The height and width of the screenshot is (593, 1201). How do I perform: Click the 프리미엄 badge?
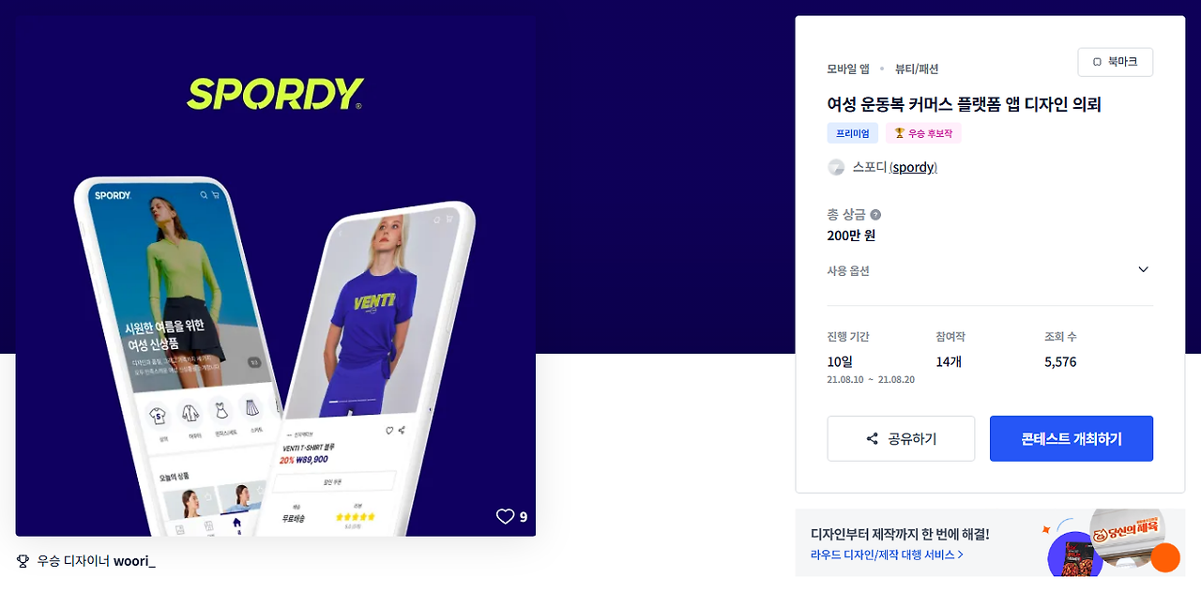tap(853, 133)
